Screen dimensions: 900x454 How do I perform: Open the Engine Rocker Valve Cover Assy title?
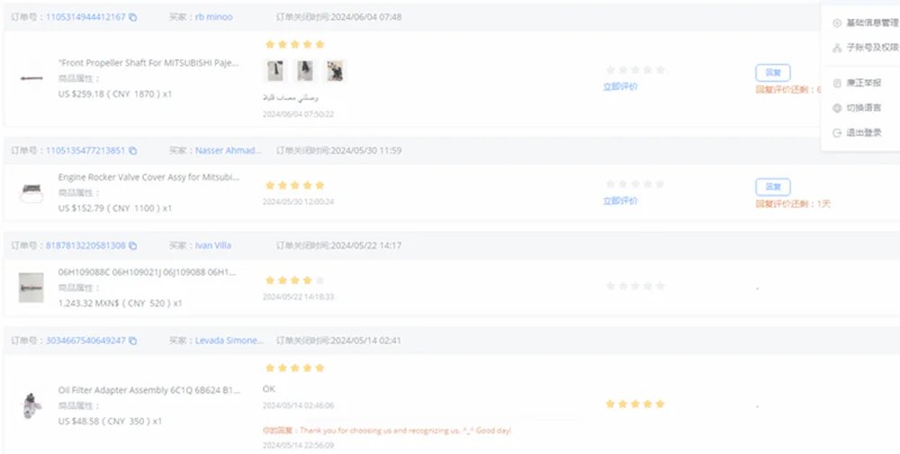pos(148,178)
